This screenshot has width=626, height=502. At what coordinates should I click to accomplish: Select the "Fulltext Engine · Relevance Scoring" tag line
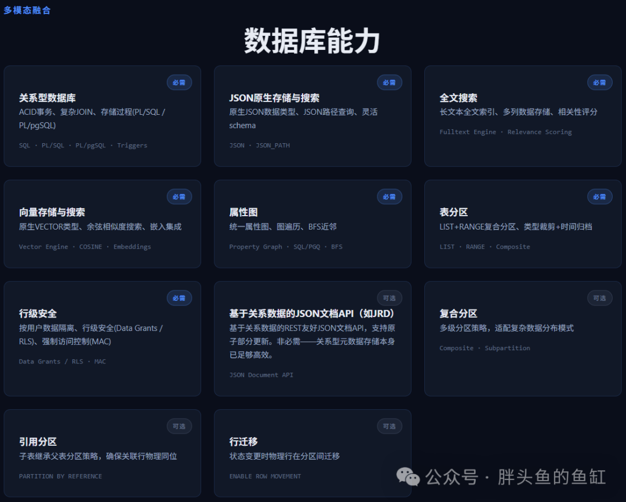click(505, 132)
